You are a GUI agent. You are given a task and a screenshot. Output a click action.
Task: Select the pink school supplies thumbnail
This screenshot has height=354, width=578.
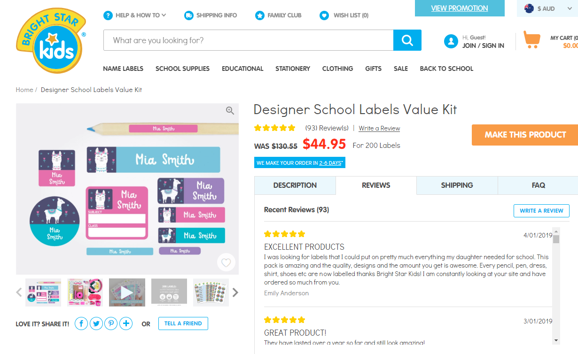[x=85, y=292]
